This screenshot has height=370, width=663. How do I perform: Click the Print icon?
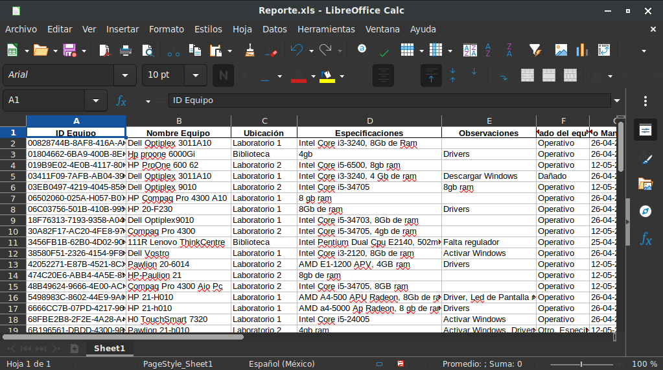pyautogui.click(x=126, y=51)
